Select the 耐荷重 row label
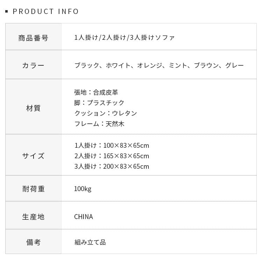The height and width of the screenshot is (262, 262). pyautogui.click(x=33, y=189)
